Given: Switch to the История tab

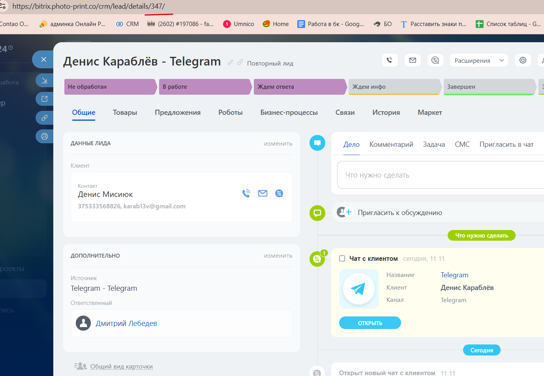Looking at the screenshot, I should (386, 112).
